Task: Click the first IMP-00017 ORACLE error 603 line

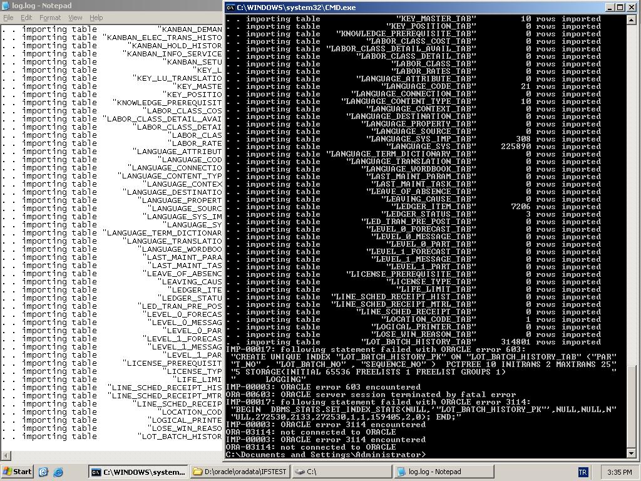Action: (x=376, y=349)
